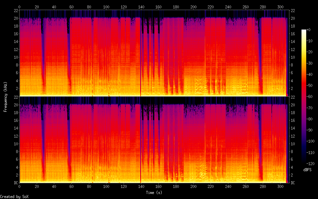Click the 16 kHz label on lower channel's left axis
The width and height of the screenshot is (318, 199).
click(x=15, y=120)
